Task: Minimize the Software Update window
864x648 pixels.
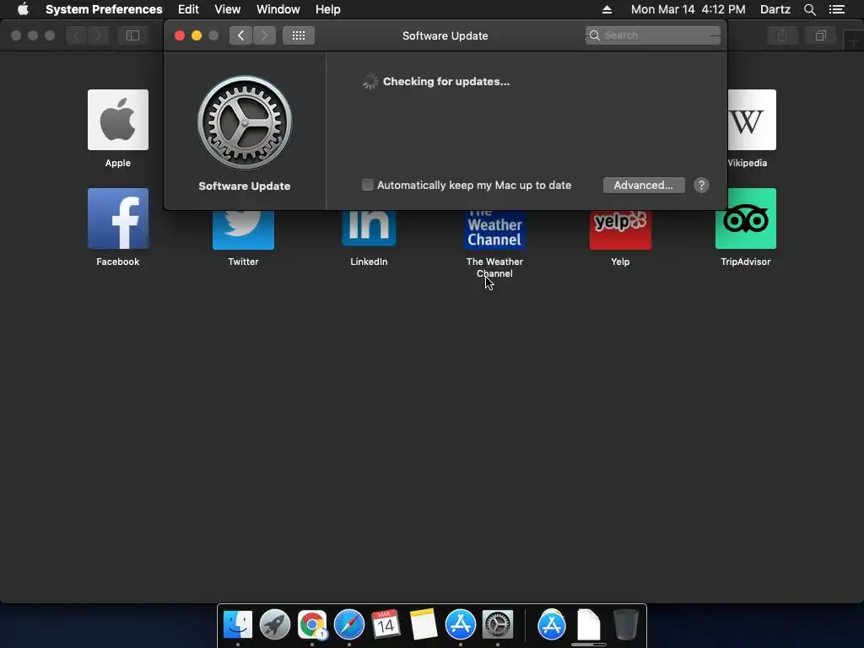Action: click(196, 35)
